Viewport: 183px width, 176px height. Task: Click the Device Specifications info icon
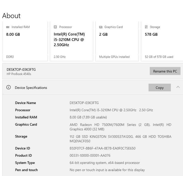point(9,87)
